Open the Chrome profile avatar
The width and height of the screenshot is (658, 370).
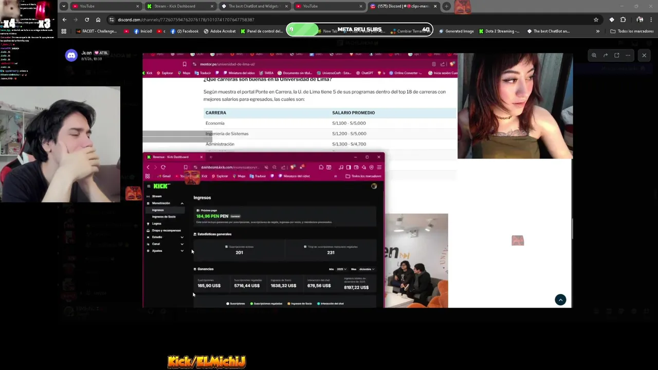tap(639, 20)
